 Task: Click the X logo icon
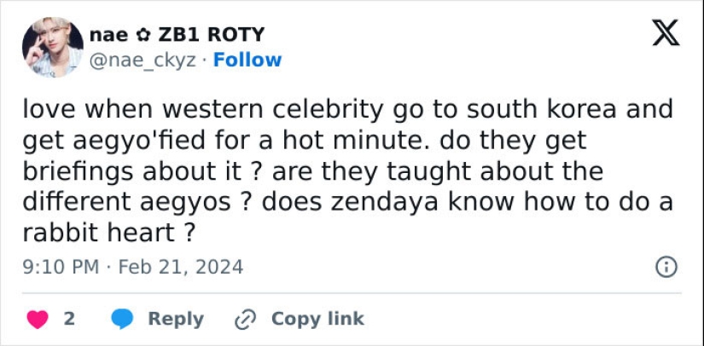pos(666,33)
